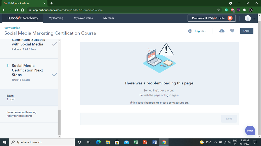This screenshot has height=146, width=261.
Task: Click the battery status tray icon
Action: (x=220, y=142)
